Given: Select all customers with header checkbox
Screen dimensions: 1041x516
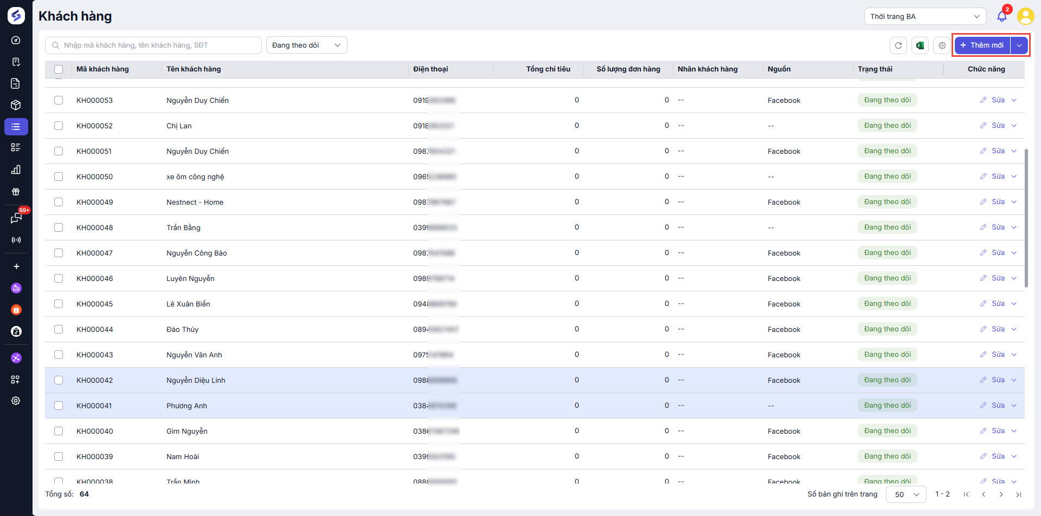Looking at the screenshot, I should tap(59, 69).
